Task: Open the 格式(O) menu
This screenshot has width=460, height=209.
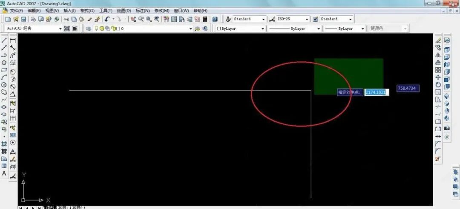Action: point(87,11)
